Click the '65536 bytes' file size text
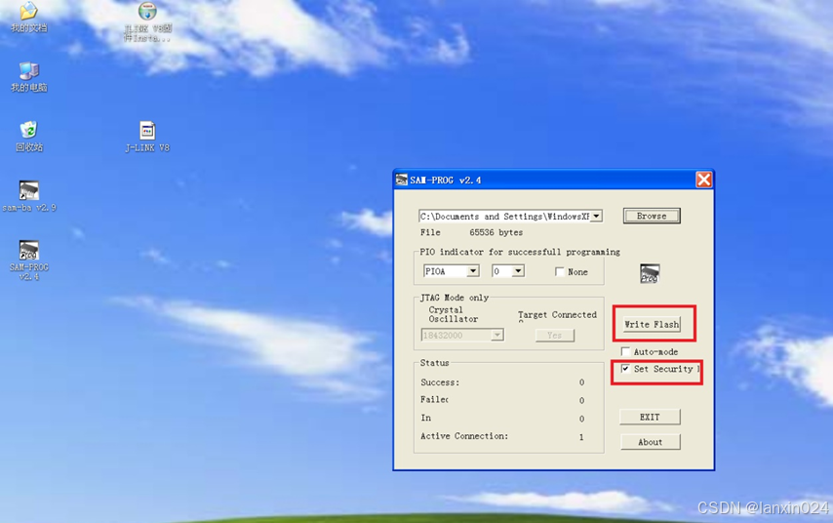Image resolution: width=833 pixels, height=523 pixels. tap(496, 233)
